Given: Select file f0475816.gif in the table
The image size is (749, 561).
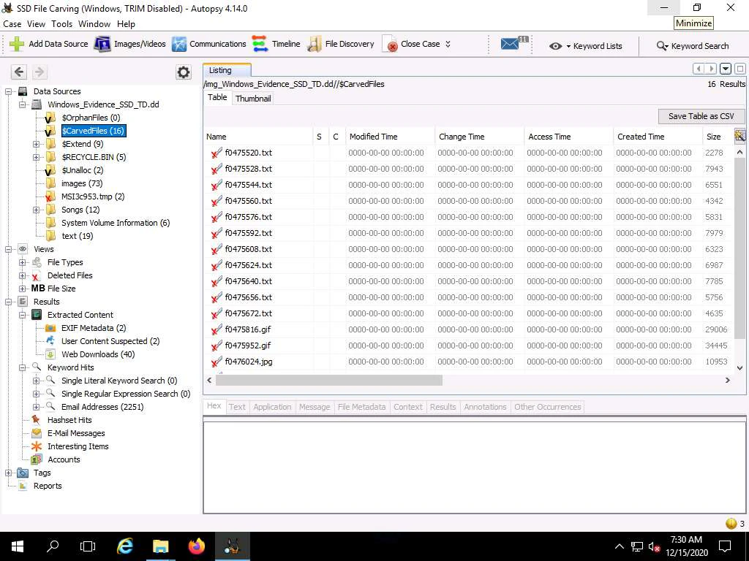Looking at the screenshot, I should 248,329.
